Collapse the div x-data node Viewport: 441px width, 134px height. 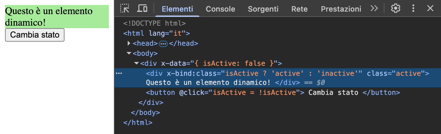point(137,64)
